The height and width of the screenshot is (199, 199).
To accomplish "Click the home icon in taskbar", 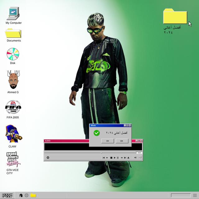I will pyautogui.click(x=21, y=195).
